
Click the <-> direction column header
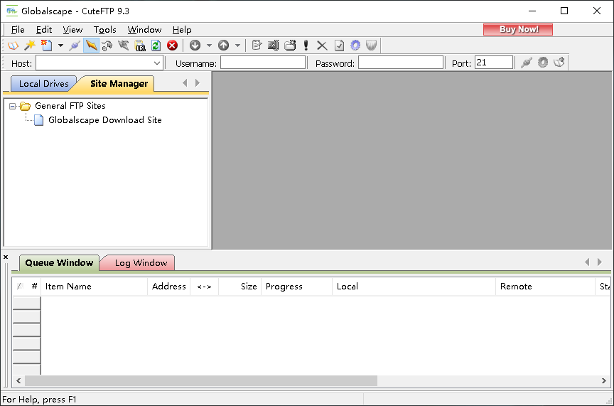tap(205, 287)
